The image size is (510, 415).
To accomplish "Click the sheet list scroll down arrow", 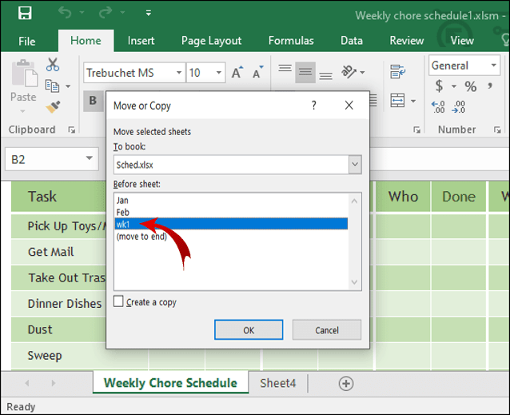I will [355, 282].
